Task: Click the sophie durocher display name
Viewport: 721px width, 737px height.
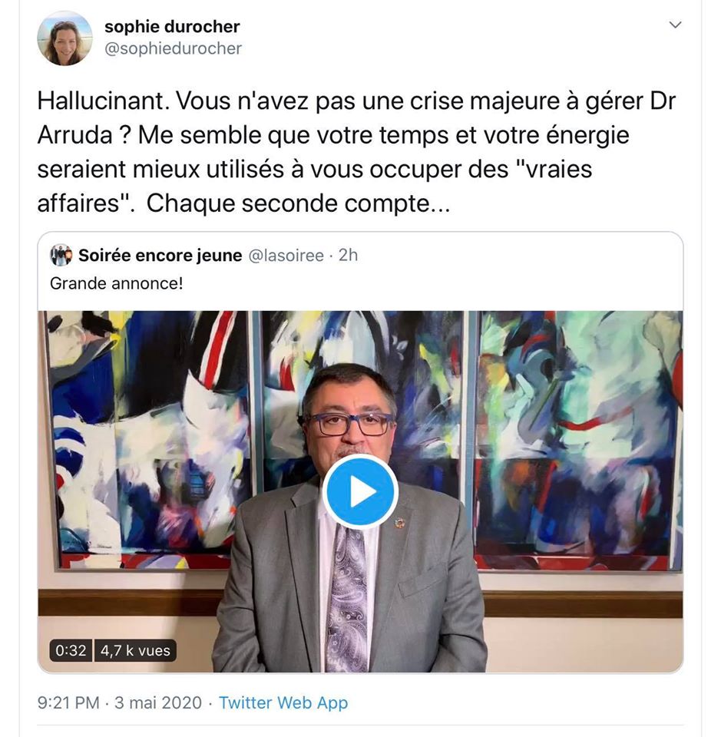Action: 172,27
